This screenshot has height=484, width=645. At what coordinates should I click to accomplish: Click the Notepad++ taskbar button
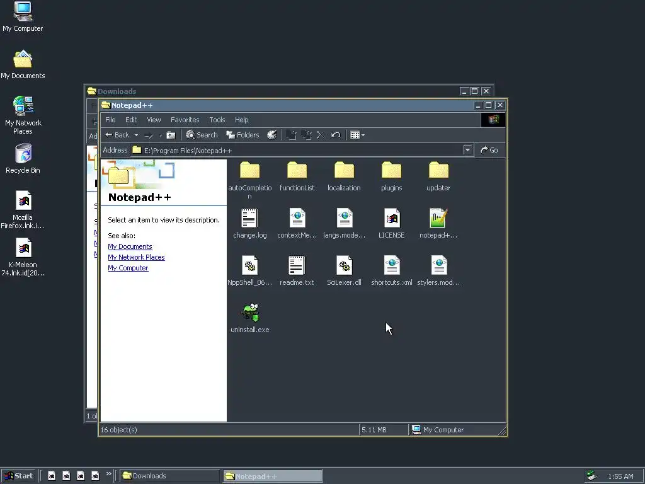[273, 476]
